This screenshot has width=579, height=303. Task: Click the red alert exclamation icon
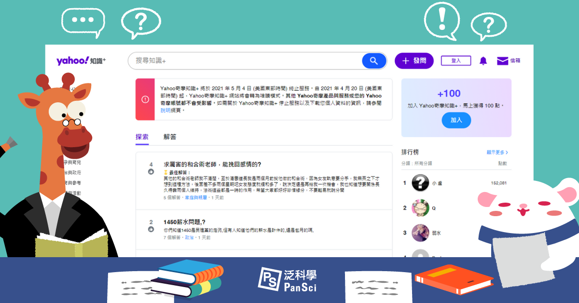pyautogui.click(x=145, y=99)
